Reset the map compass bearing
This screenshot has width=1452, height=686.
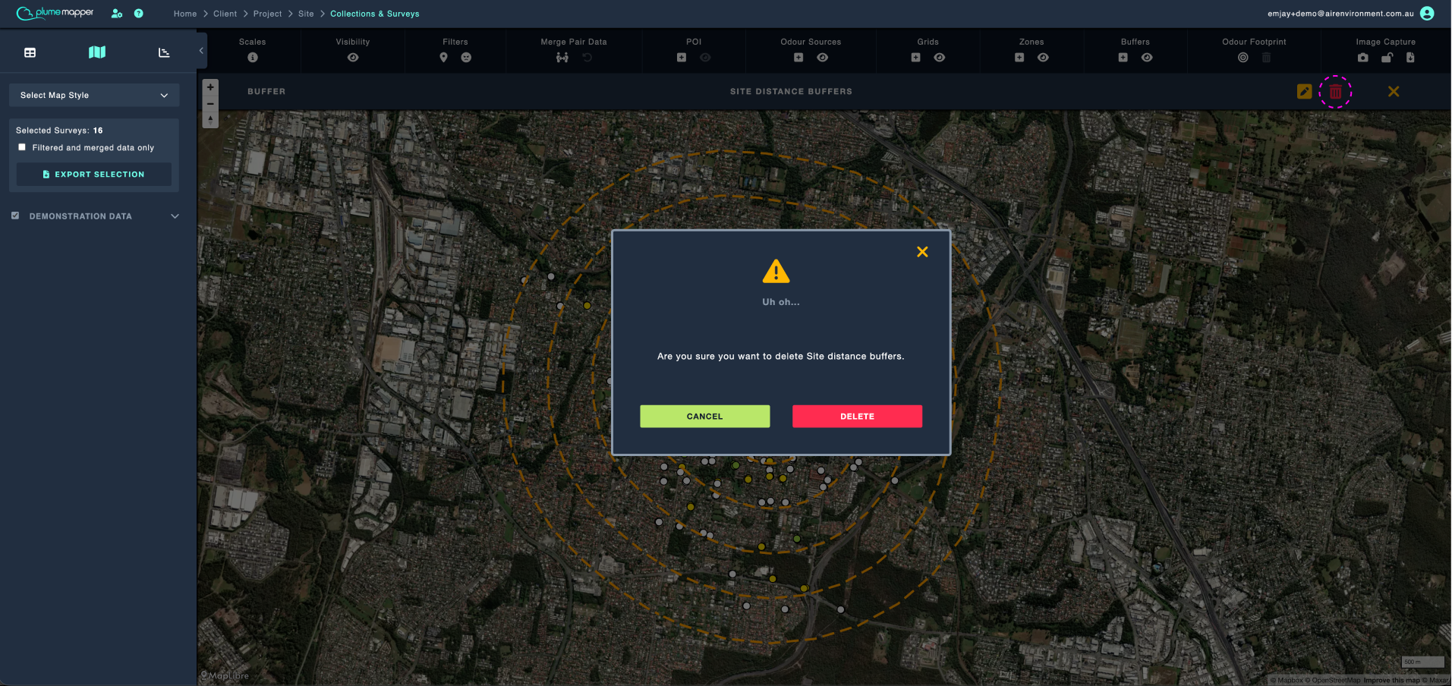(211, 120)
